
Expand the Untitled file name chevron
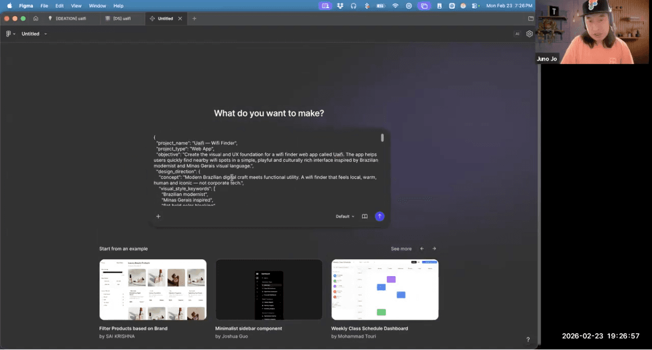[46, 33]
